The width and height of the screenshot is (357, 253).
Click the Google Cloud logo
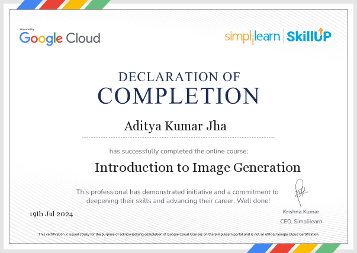(x=60, y=38)
